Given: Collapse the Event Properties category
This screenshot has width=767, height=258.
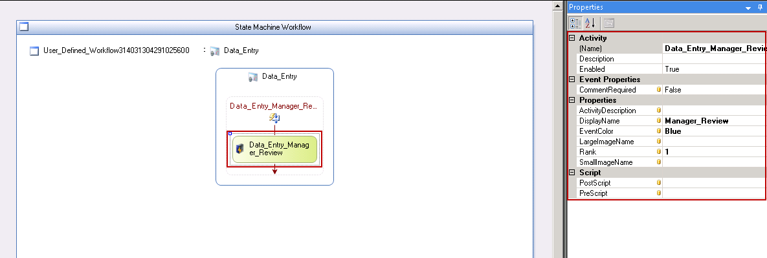Looking at the screenshot, I should tap(572, 79).
